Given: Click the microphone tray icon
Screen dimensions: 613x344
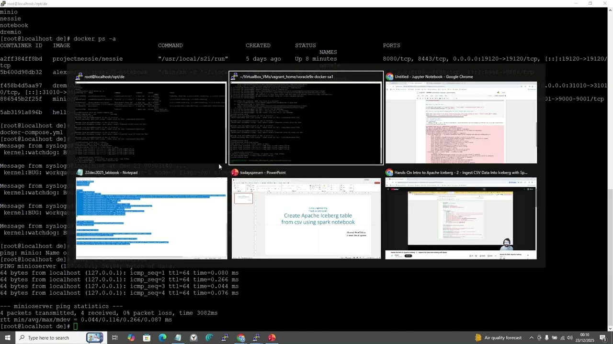Looking at the screenshot, I should click(x=546, y=338).
